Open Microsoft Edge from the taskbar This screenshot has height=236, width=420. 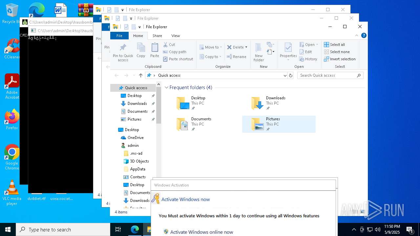[135, 229]
